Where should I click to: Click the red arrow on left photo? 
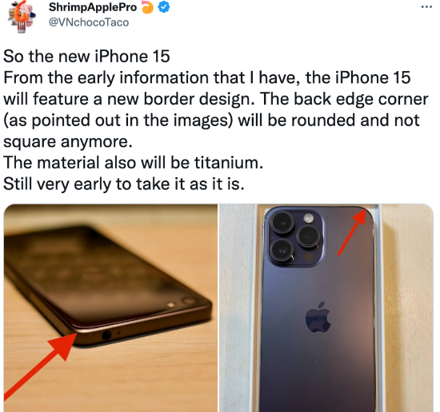point(39,365)
